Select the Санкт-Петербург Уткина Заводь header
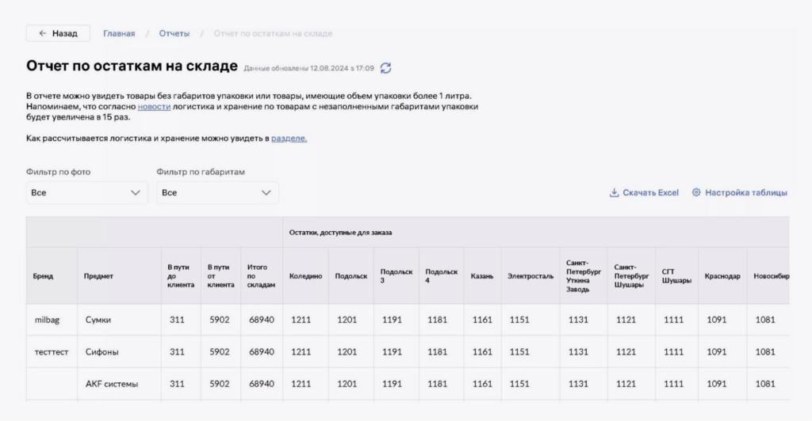Screen dimensions: 812x421 coord(584,276)
